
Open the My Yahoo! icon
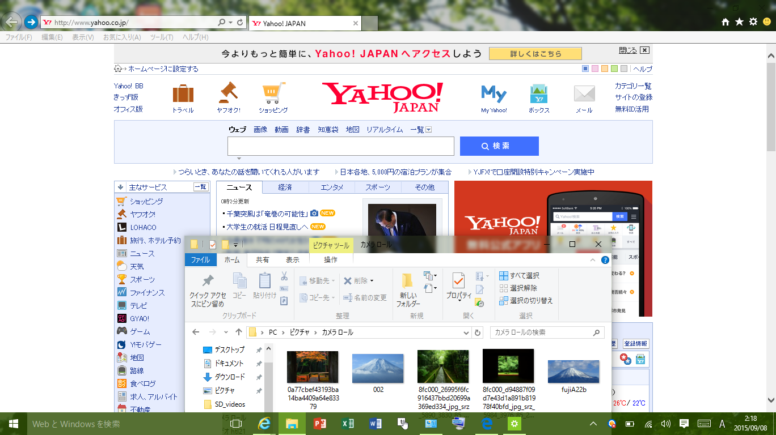(494, 93)
